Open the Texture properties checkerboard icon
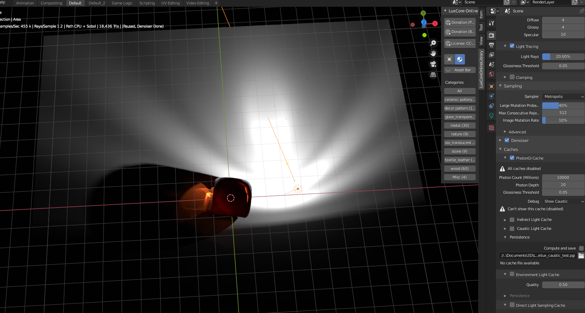585x313 pixels. 491,128
